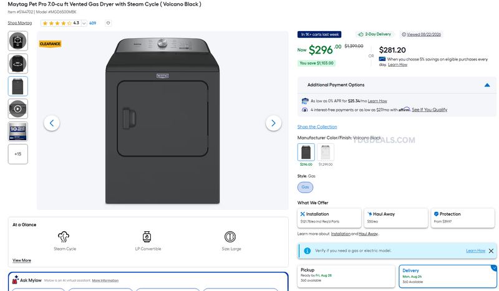The width and height of the screenshot is (499, 291).
Task: Select the Gas style option
Action: pos(305,187)
